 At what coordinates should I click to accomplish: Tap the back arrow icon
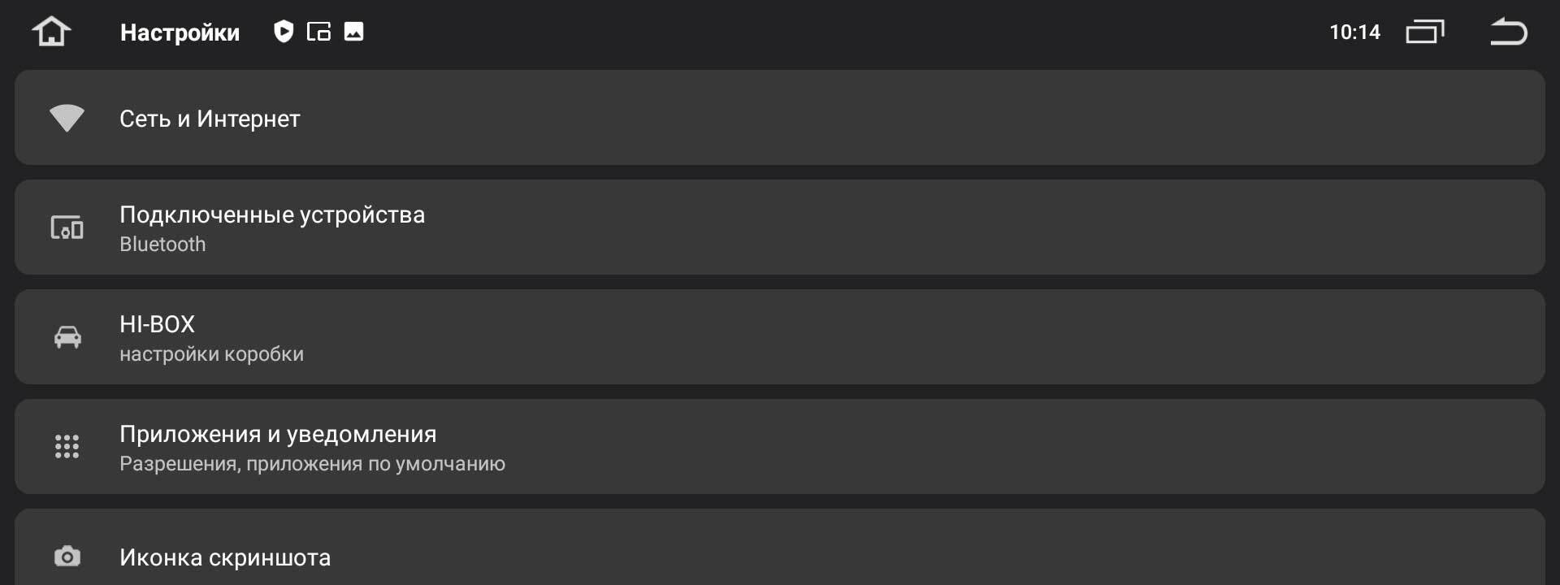tap(1509, 32)
